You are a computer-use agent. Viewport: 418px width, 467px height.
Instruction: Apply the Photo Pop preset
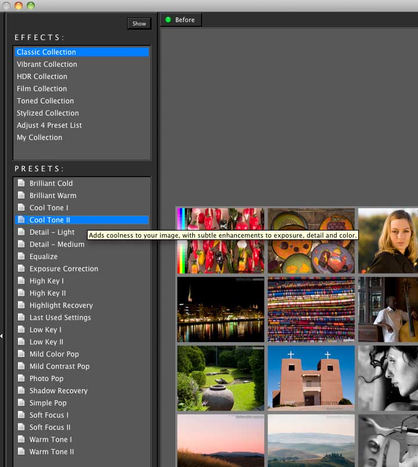click(x=82, y=378)
